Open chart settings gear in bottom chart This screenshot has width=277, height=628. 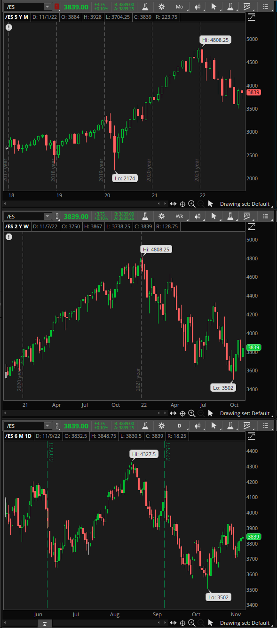(162, 426)
